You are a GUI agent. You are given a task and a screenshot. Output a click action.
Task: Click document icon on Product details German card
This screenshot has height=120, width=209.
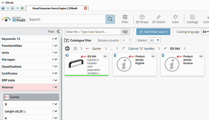coord(163,55)
